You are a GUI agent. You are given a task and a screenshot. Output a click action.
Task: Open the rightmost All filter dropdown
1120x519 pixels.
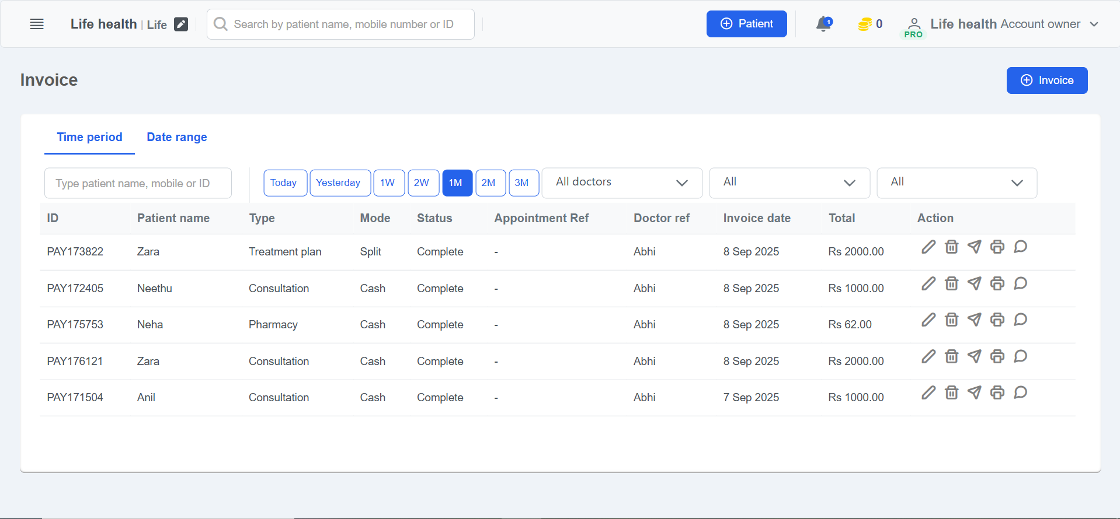point(956,183)
